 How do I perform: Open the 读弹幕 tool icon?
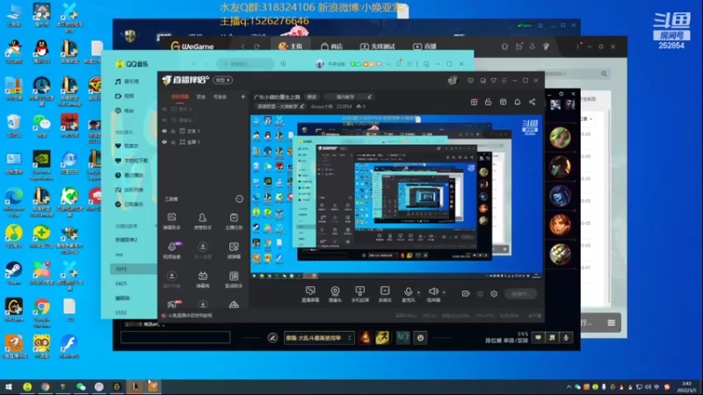coord(234,250)
